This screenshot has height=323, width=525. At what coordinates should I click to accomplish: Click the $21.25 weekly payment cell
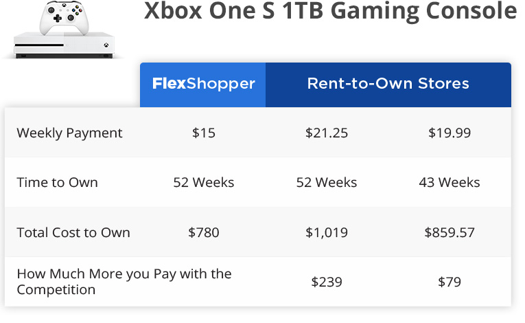coord(327,133)
